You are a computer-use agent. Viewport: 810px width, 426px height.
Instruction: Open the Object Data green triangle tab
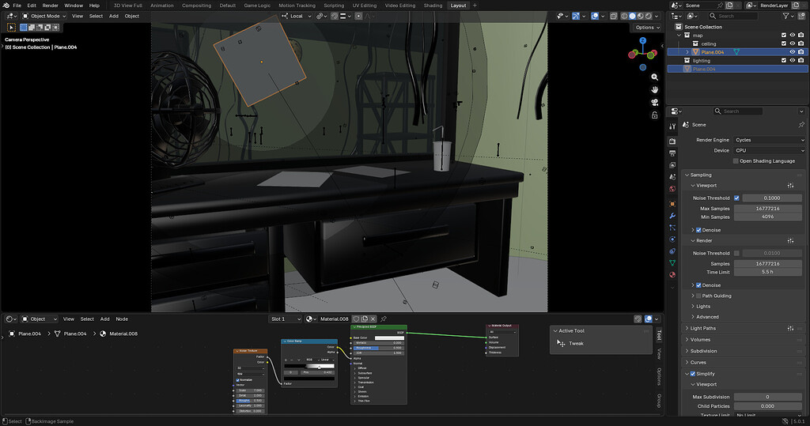(x=672, y=263)
